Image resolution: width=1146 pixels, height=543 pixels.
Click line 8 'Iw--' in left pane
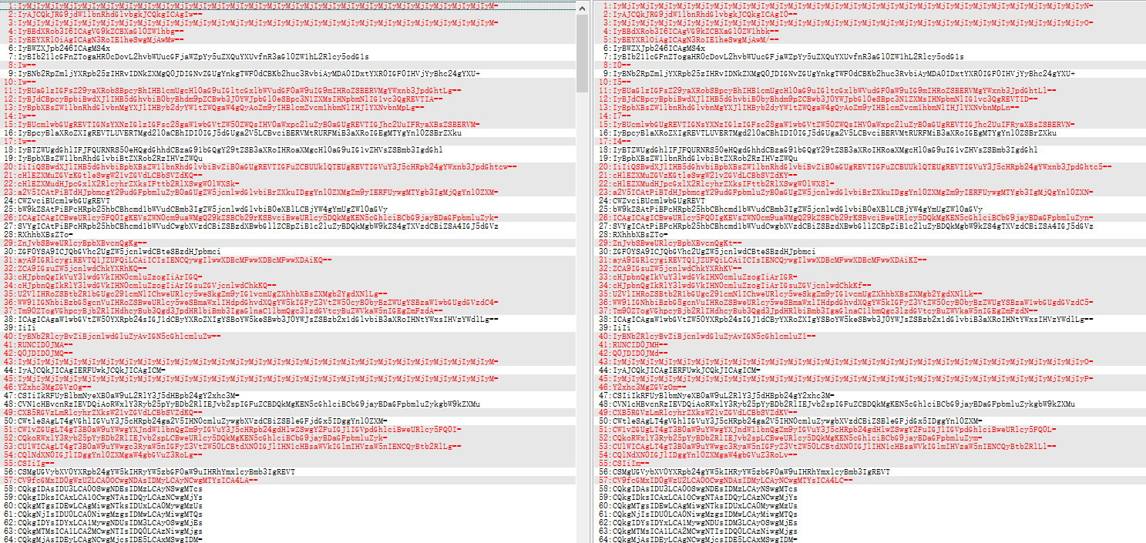click(x=27, y=65)
